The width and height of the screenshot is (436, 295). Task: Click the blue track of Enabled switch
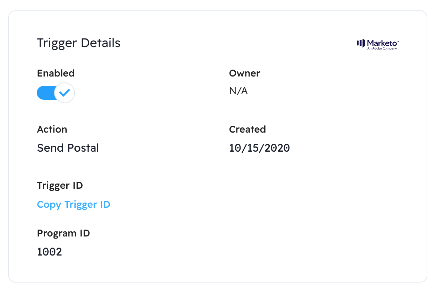click(x=45, y=93)
